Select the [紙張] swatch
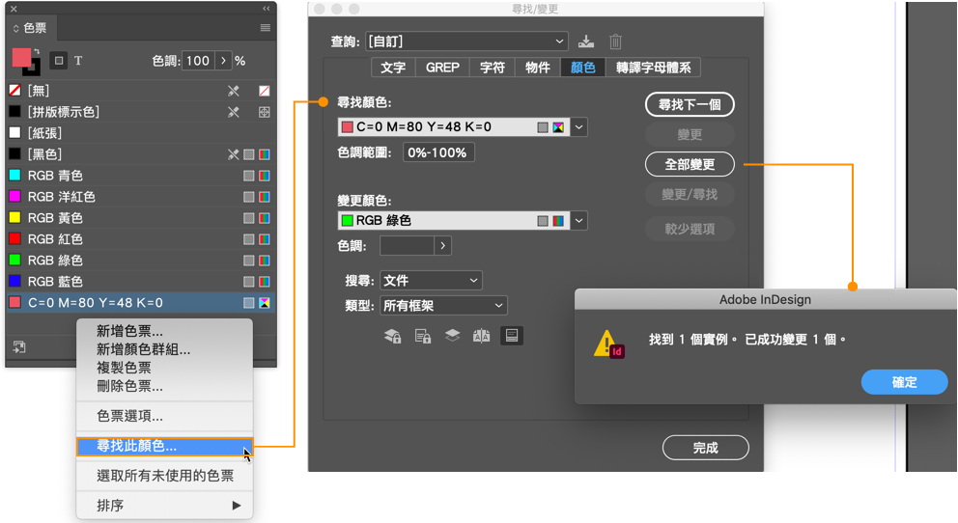The height and width of the screenshot is (523, 958). 141,133
